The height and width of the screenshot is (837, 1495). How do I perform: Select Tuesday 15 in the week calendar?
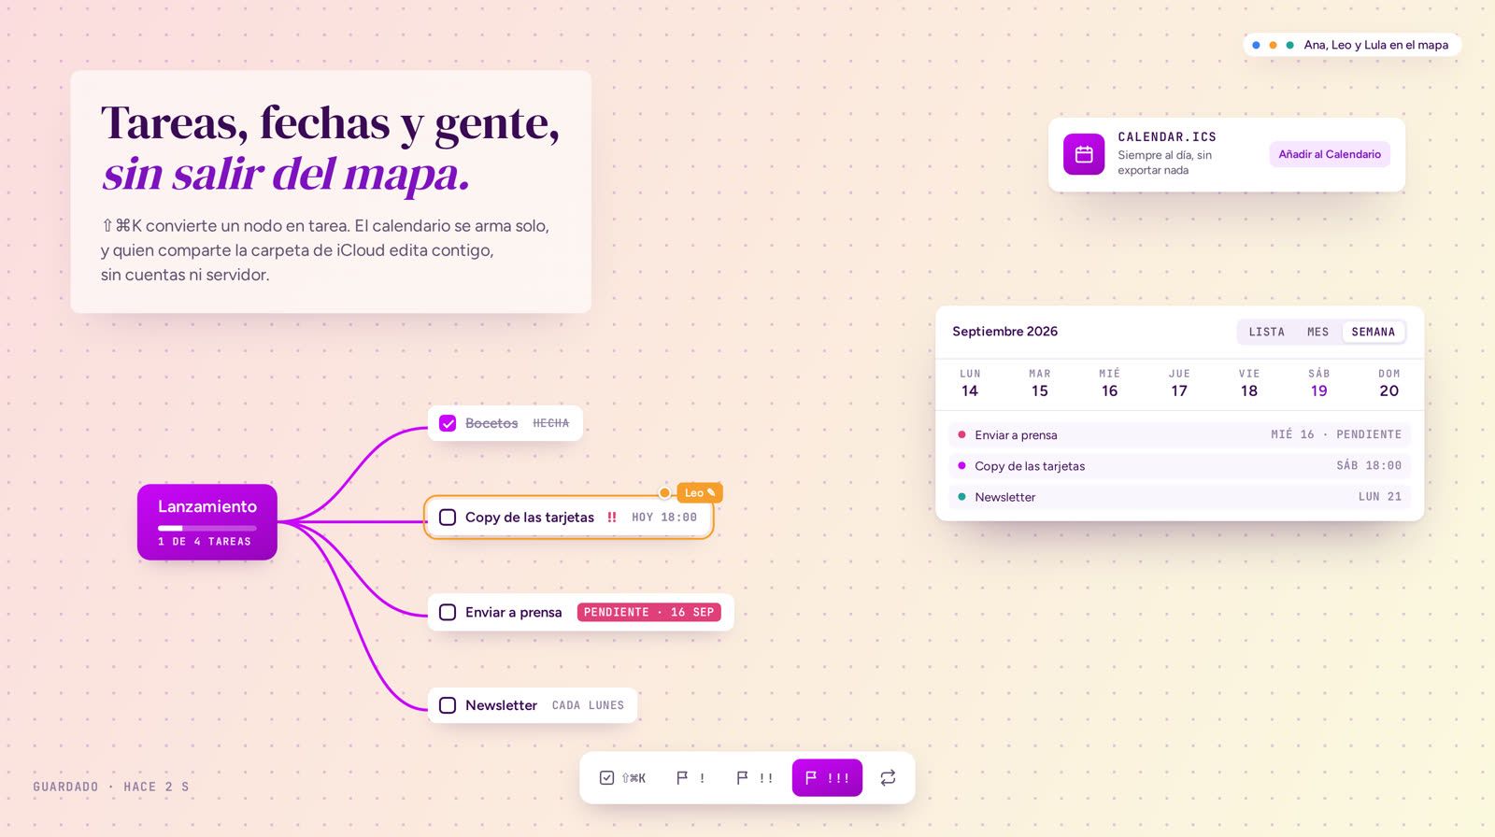1040,383
